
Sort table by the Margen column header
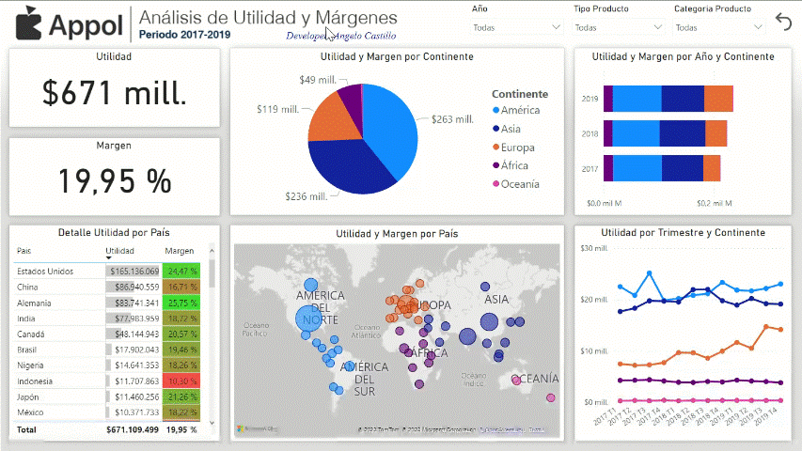179,251
